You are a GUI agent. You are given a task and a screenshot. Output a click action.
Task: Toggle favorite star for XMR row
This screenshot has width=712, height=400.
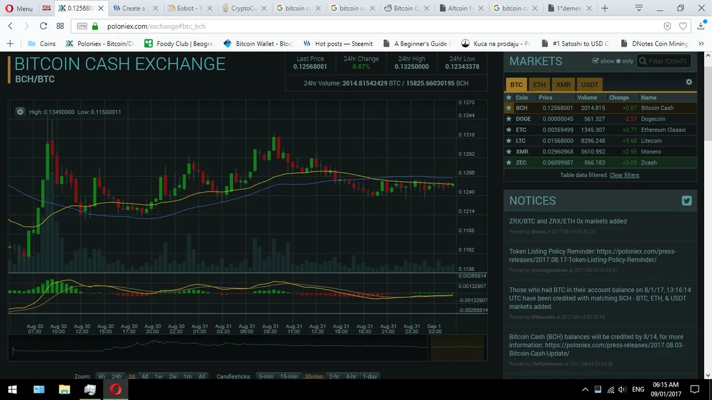tap(508, 151)
